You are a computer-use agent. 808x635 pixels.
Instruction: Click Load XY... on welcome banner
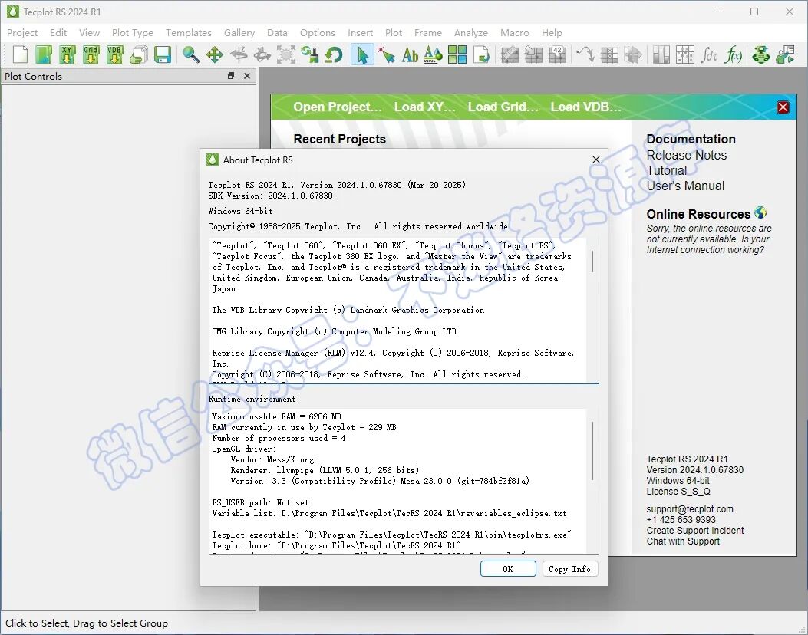point(424,107)
